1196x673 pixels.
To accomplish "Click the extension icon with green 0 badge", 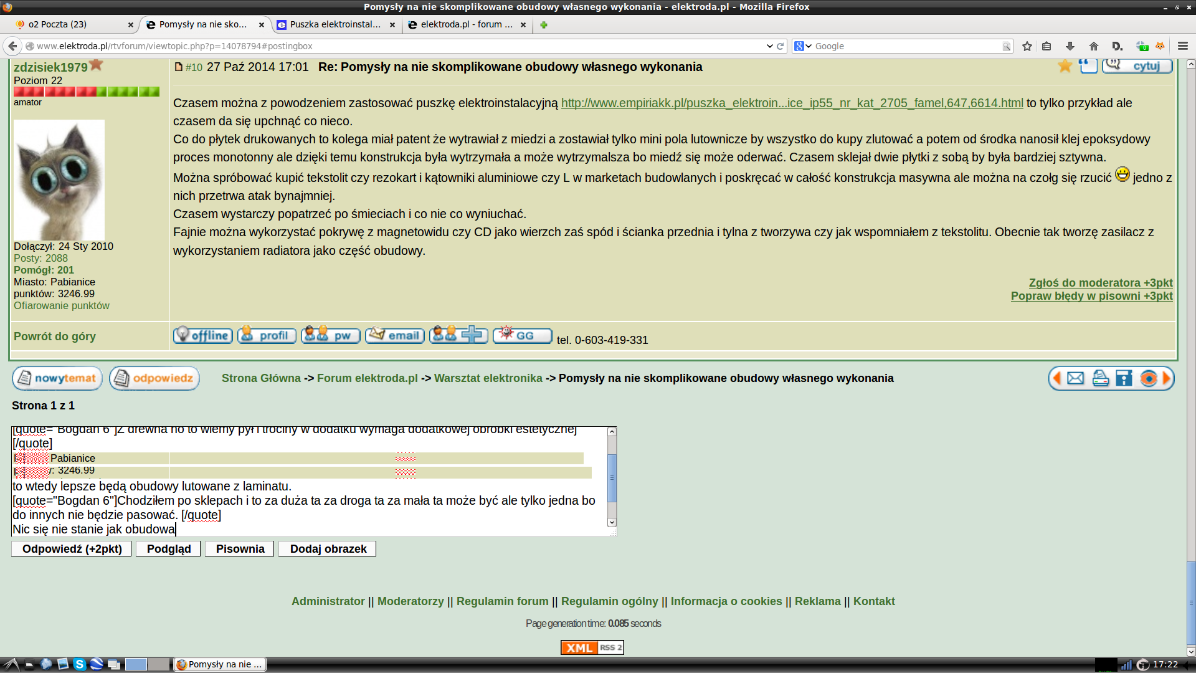I will pos(1141,46).
